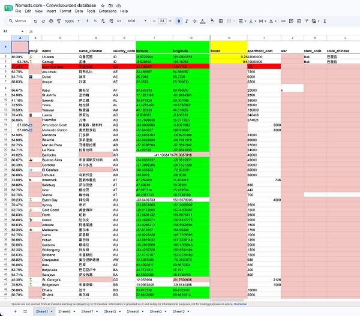This screenshot has height=316, width=360.
Task: Click the Undo arrow icon
Action: coord(35,21)
